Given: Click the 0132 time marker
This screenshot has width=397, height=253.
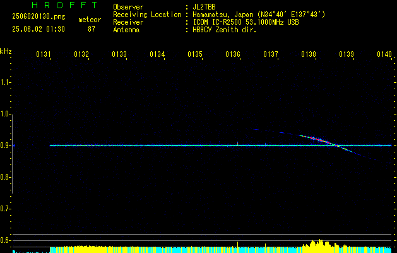Looking at the screenshot, I should click(81, 54).
